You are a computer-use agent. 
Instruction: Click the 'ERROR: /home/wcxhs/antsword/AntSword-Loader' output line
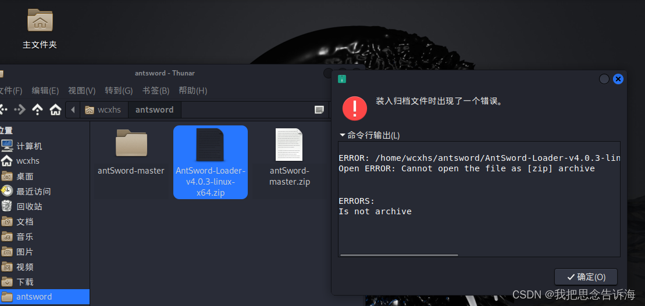point(479,158)
